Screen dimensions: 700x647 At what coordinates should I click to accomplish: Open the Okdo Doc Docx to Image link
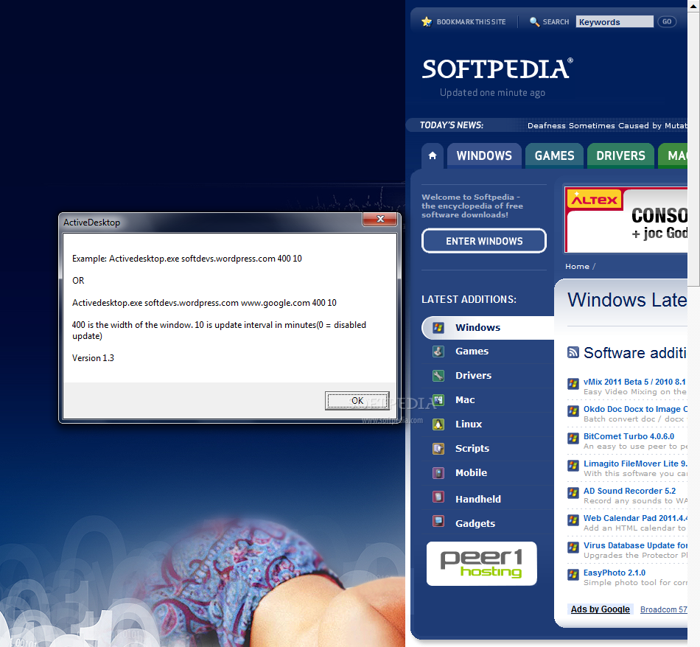[x=635, y=409]
